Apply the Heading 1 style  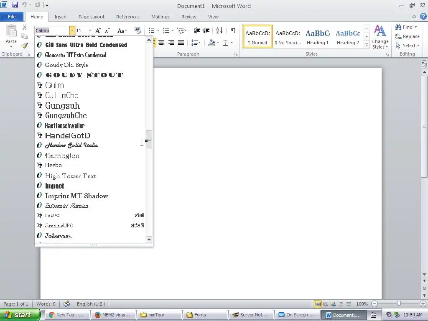pyautogui.click(x=318, y=37)
